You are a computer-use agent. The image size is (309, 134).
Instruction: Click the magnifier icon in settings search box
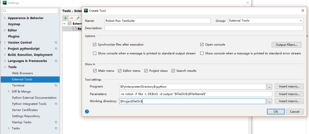[5, 11]
